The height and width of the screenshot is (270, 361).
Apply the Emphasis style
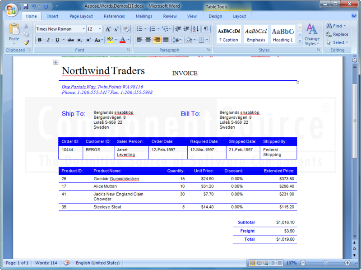point(256,35)
